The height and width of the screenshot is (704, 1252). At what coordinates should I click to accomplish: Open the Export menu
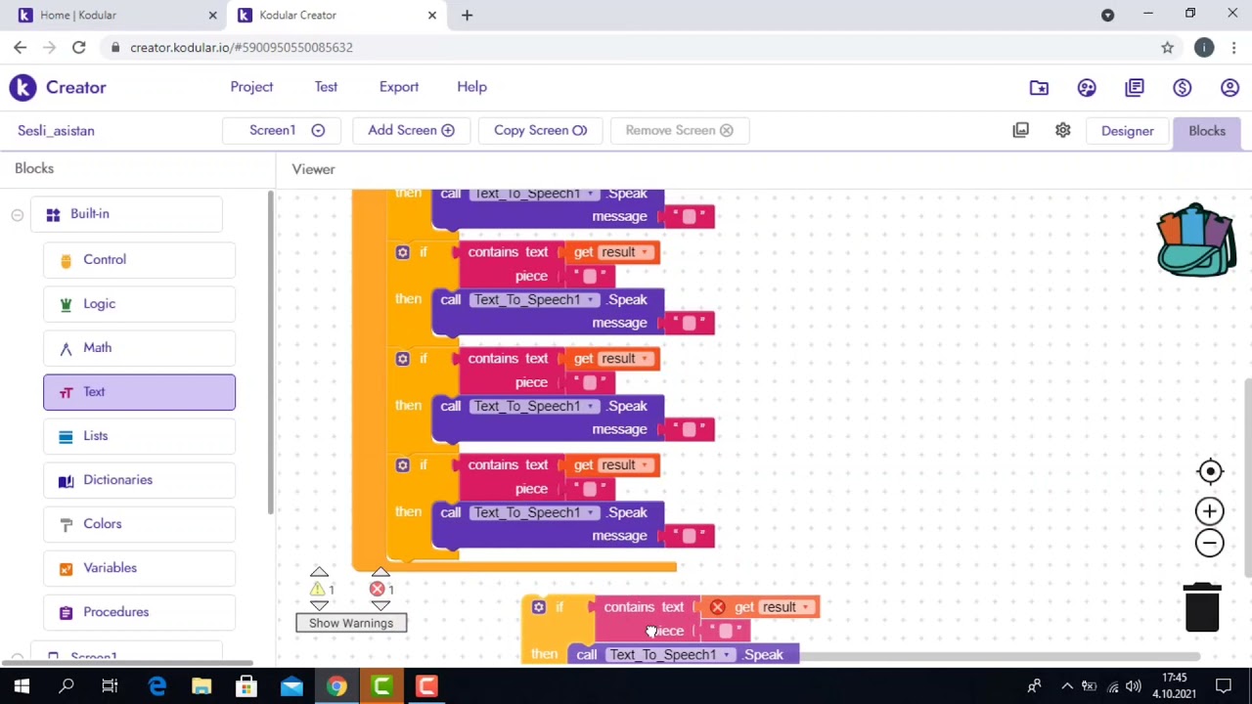click(399, 87)
